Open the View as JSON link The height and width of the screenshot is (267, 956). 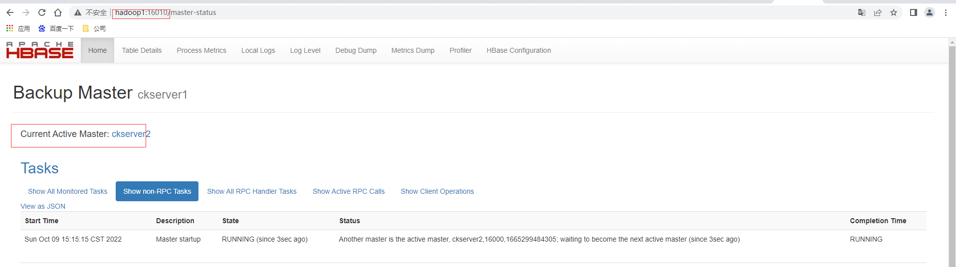click(43, 206)
